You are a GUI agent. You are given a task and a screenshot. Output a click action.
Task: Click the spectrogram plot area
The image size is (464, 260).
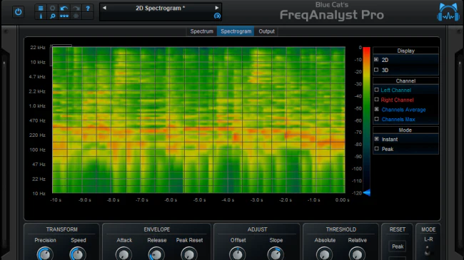pos(198,120)
